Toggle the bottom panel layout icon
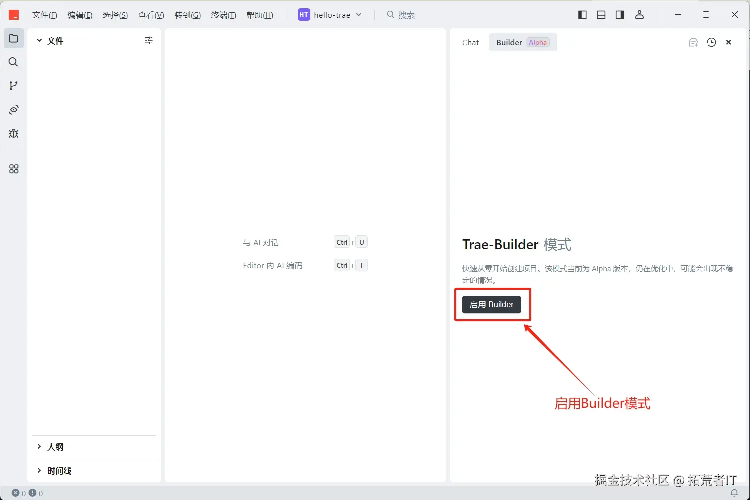 (x=601, y=15)
